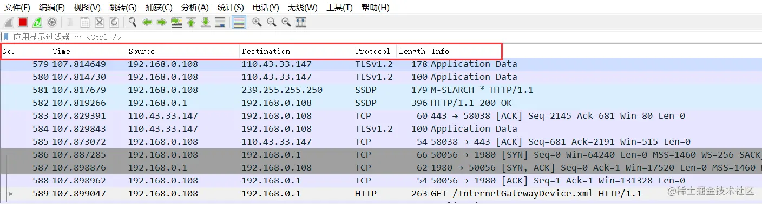Sort by the Protocol column header
The image size is (762, 204).
coord(375,51)
